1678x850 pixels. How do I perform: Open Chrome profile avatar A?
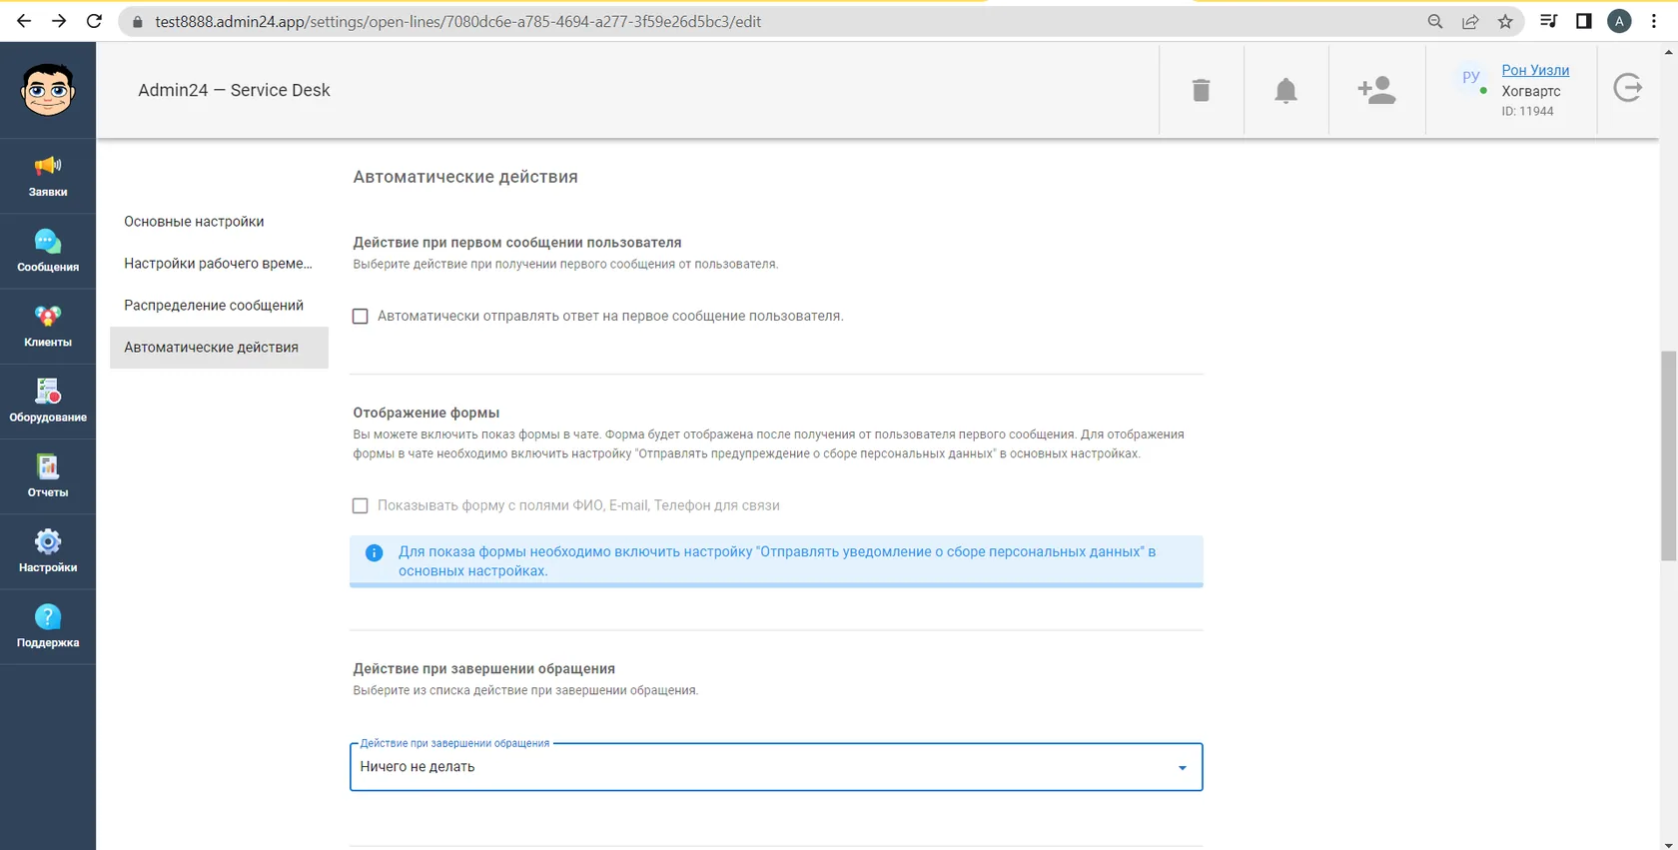pyautogui.click(x=1619, y=21)
